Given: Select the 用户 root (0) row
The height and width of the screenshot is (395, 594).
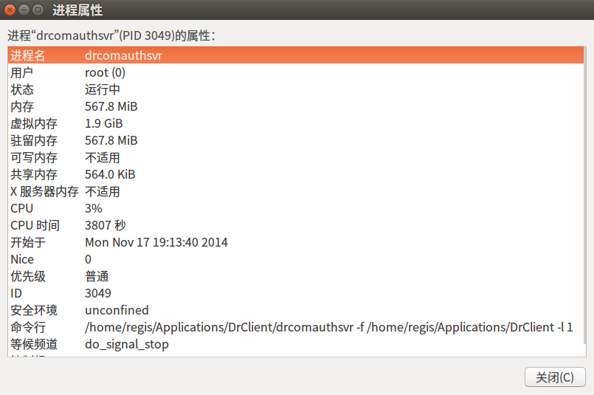Looking at the screenshot, I should (296, 72).
